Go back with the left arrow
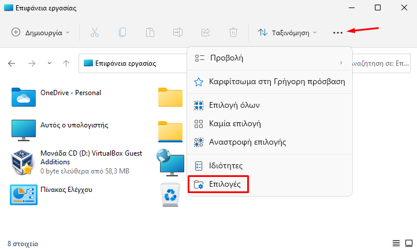 (12, 63)
